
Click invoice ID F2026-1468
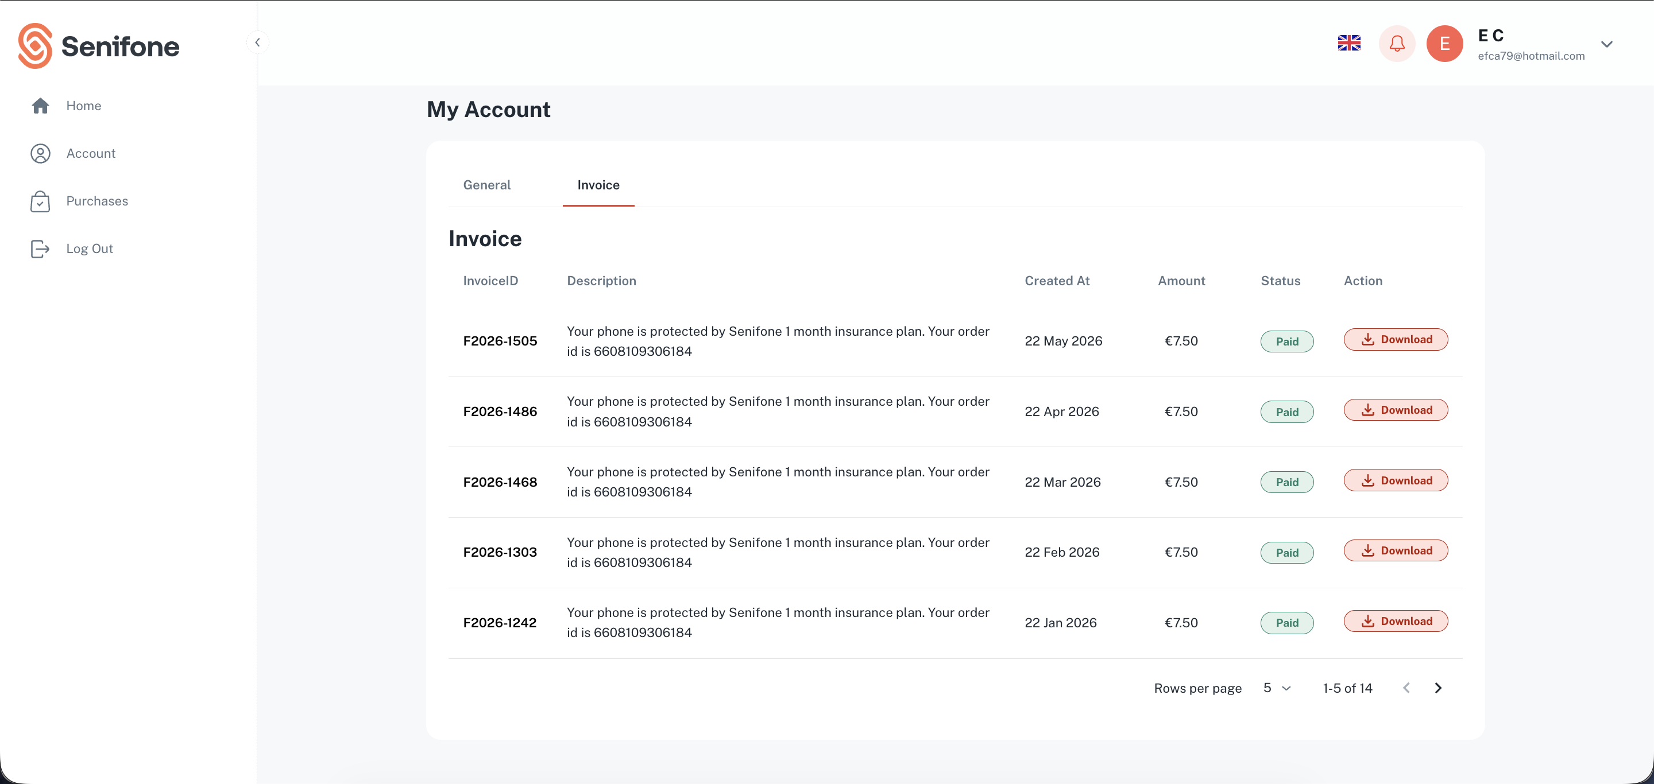[500, 482]
